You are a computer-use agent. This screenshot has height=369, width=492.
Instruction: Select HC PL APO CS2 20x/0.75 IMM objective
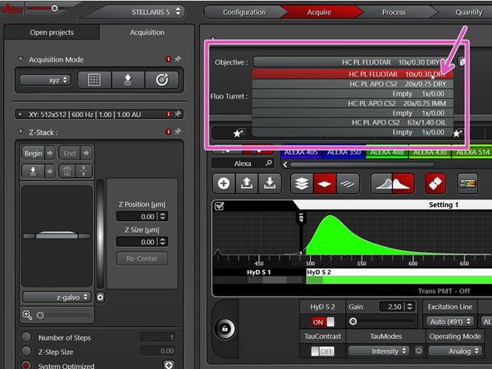[x=352, y=103]
